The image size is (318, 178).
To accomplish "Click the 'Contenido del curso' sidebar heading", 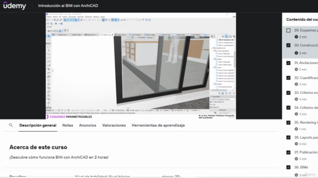I will tap(302, 20).
